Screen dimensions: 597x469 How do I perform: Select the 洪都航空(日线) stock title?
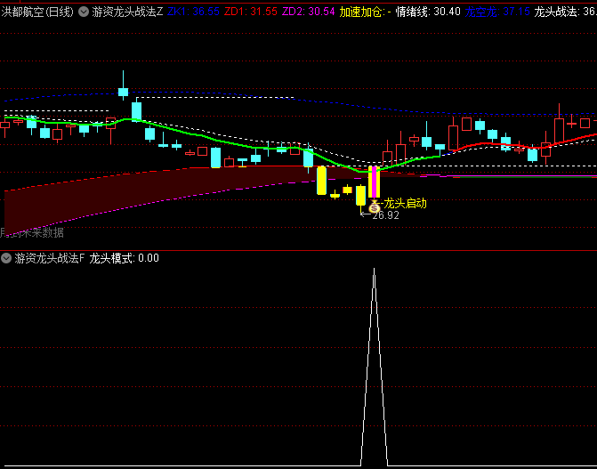point(37,12)
